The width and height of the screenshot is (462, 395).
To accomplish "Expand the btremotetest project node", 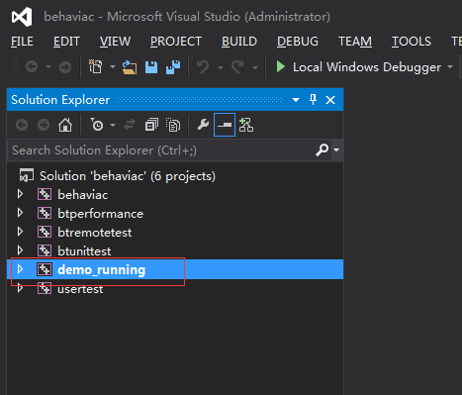I will [20, 232].
